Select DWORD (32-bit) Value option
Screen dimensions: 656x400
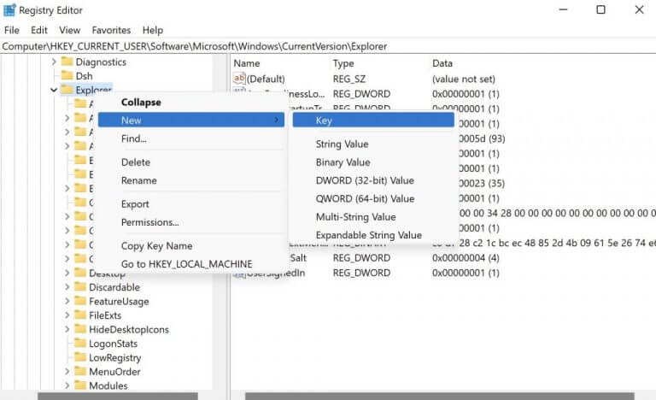[365, 180]
